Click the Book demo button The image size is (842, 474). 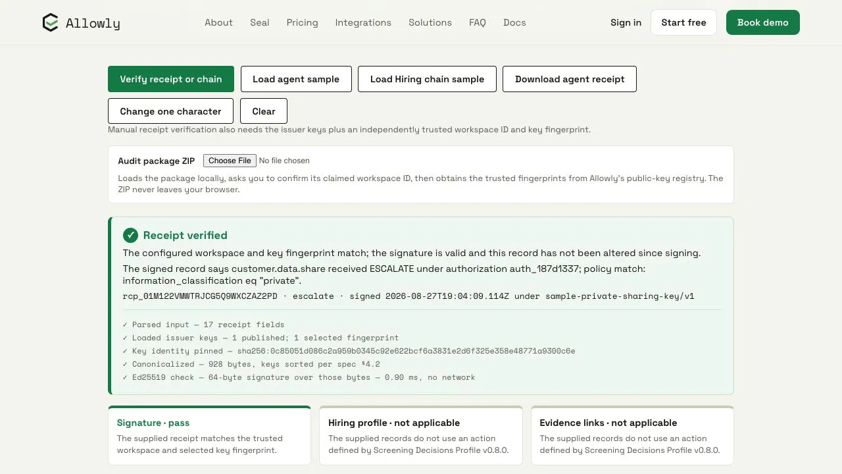click(x=763, y=22)
